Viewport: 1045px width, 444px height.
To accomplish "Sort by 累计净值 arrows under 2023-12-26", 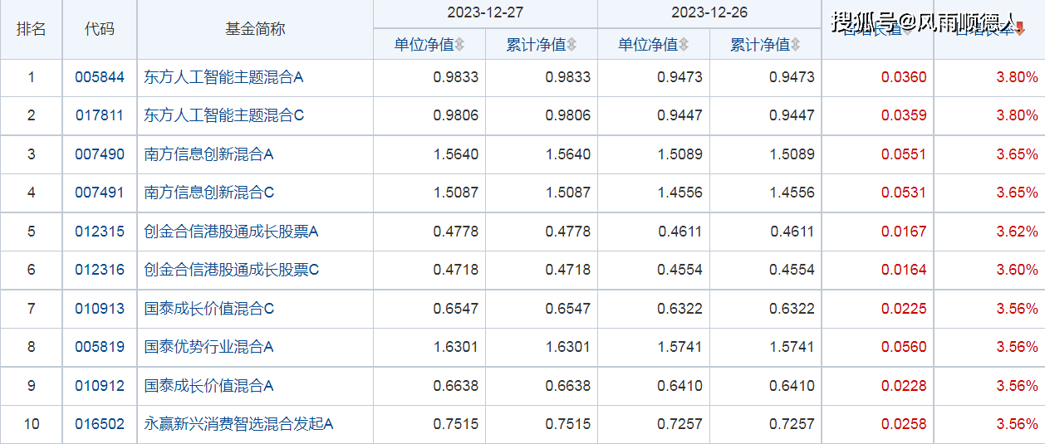I will [x=795, y=45].
